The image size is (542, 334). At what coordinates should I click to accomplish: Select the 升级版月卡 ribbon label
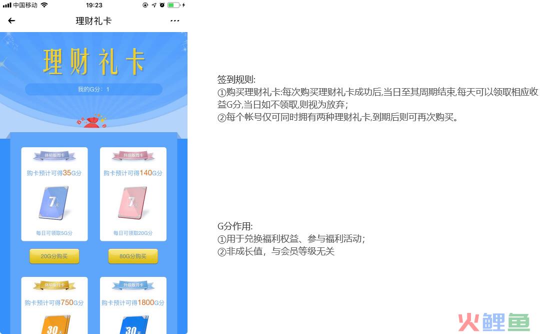(133, 285)
